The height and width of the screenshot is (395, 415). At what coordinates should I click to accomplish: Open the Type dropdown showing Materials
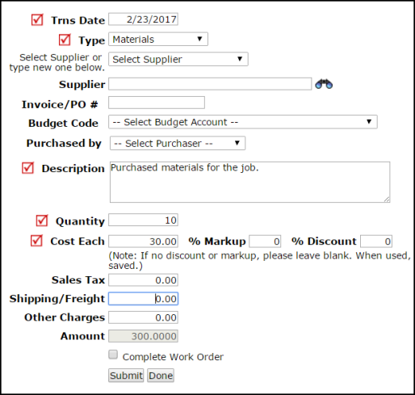pos(158,40)
